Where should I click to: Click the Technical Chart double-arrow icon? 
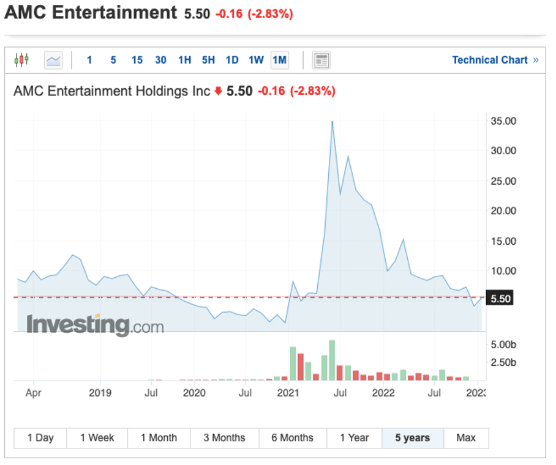[536, 60]
